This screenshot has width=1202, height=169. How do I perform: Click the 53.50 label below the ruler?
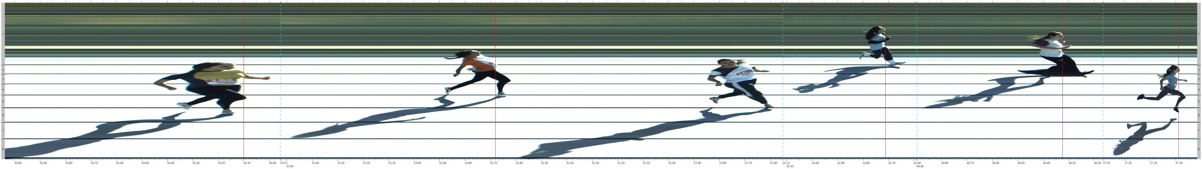point(290,166)
